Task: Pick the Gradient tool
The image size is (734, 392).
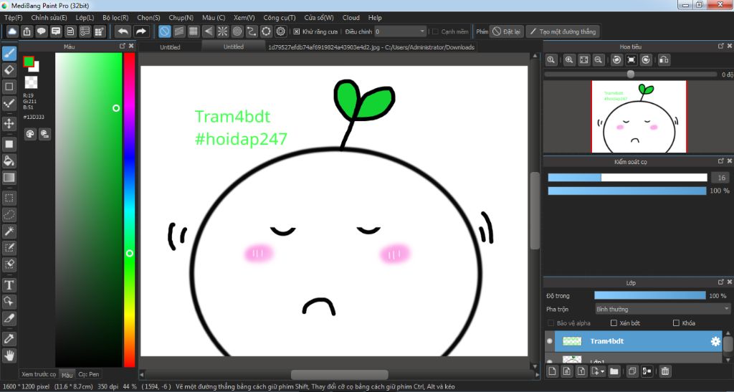Action: pyautogui.click(x=9, y=178)
